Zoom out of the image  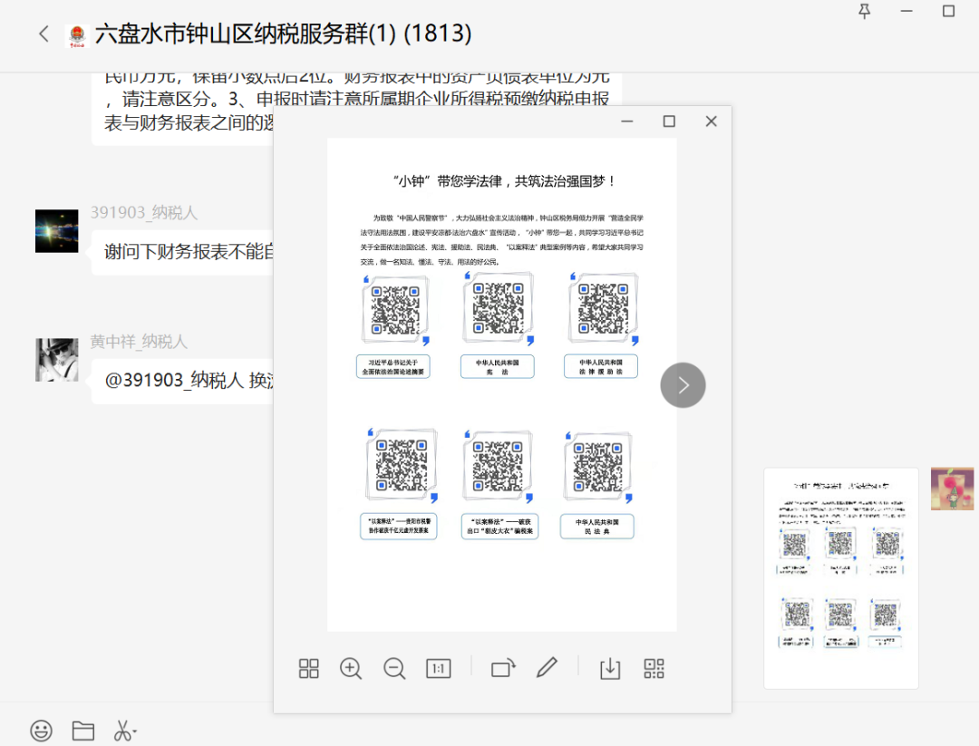tap(394, 669)
